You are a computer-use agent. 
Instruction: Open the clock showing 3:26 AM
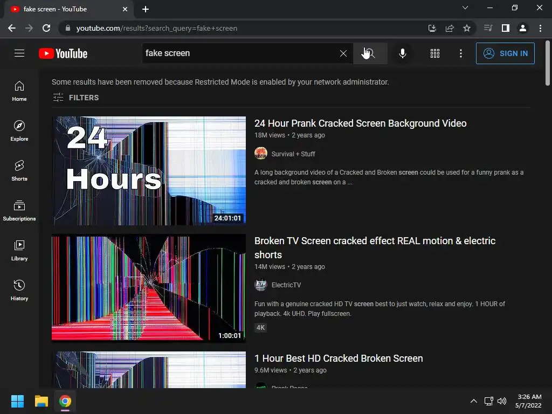point(528,401)
